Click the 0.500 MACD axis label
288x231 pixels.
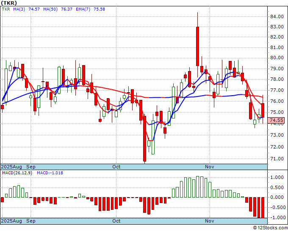coord(278,187)
